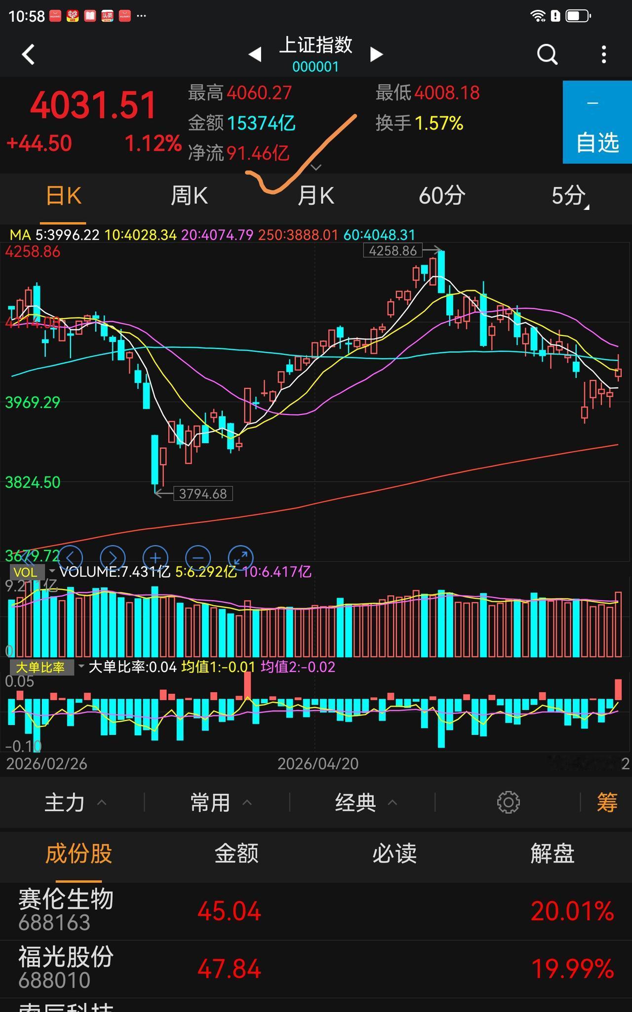Tap the 上证指数 title

[316, 45]
